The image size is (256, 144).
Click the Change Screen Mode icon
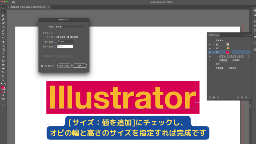tap(3, 99)
